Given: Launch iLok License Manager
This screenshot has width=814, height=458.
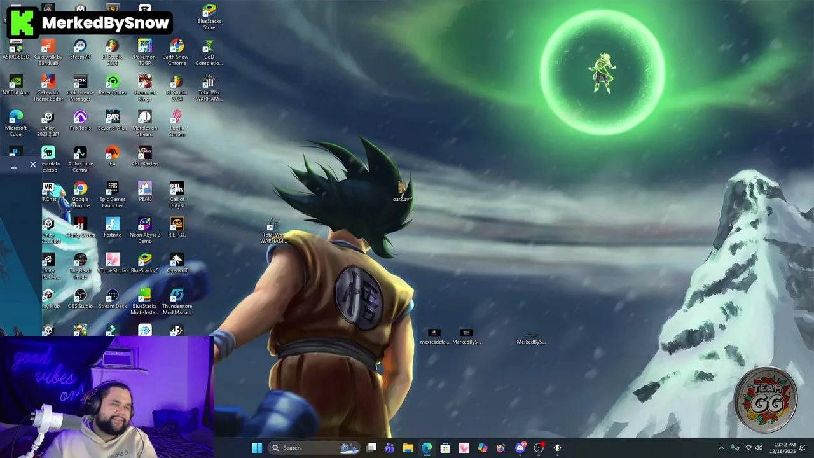Looking at the screenshot, I should 80,88.
